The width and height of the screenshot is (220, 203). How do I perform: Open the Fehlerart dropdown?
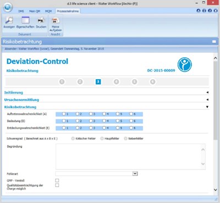135,173
